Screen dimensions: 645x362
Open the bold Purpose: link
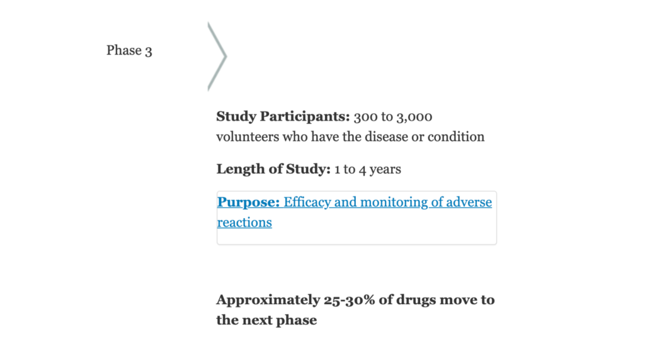(x=248, y=202)
